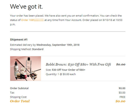
Task: Click the italic $0.00 product price
Action: pyautogui.click(x=121, y=64)
